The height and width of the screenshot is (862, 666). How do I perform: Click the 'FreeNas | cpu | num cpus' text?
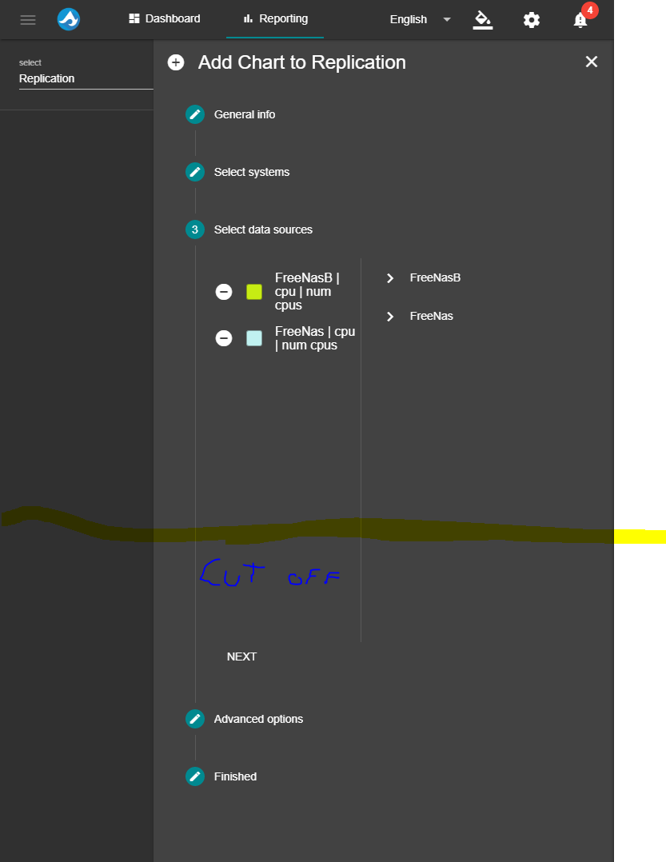tap(316, 338)
